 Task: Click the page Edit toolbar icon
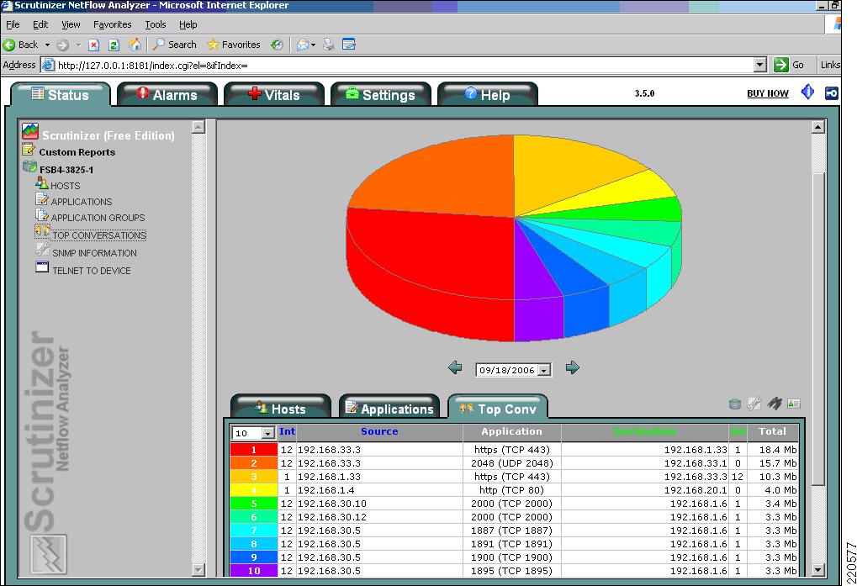point(349,45)
